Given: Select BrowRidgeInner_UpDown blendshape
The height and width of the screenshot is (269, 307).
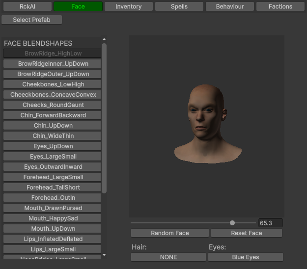Looking at the screenshot, I should point(52,64).
